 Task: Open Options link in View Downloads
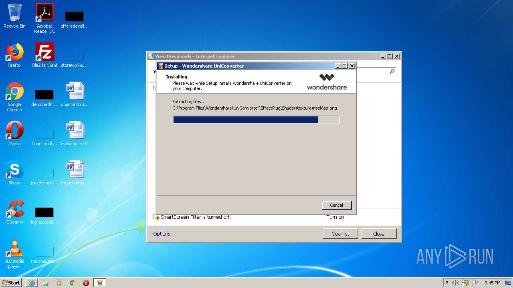[162, 234]
